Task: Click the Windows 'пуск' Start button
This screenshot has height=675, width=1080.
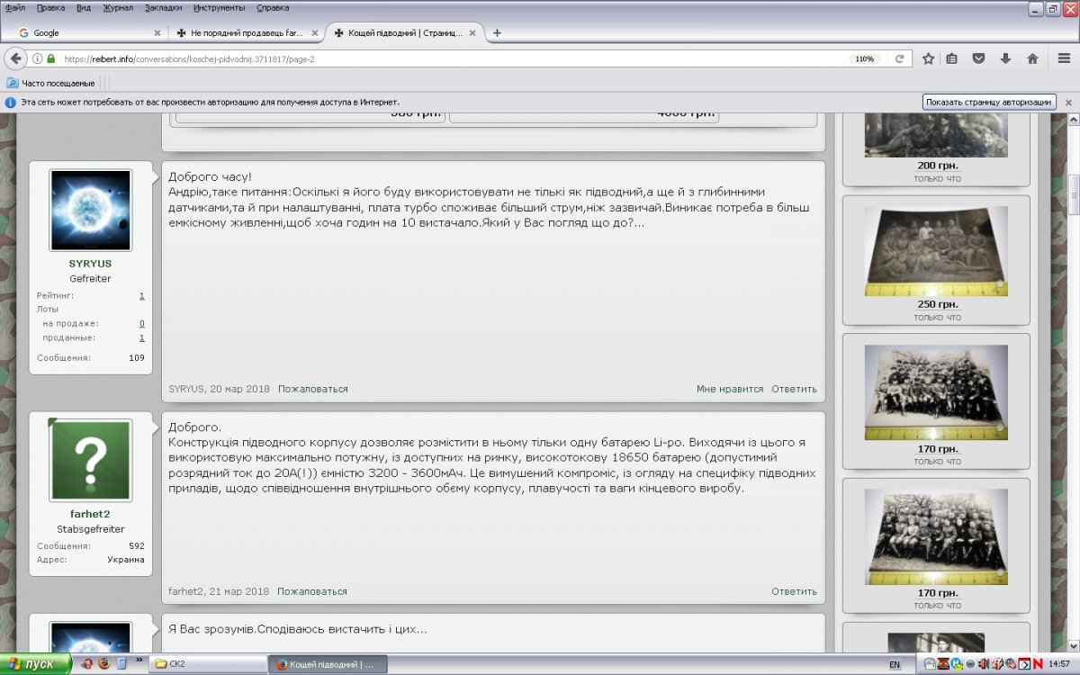Action: click(x=35, y=664)
